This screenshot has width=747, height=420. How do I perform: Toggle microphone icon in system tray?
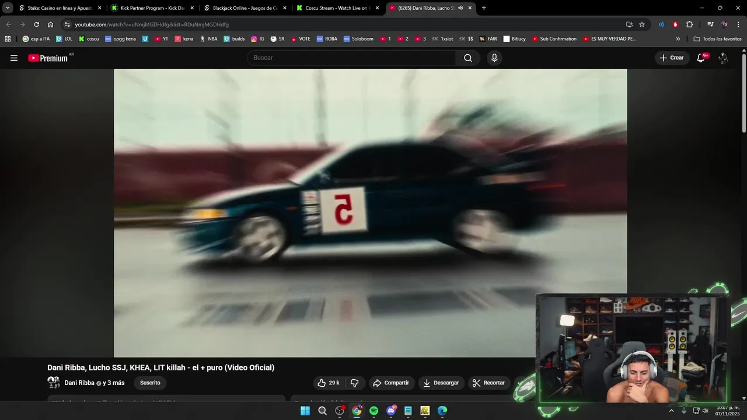[684, 411]
